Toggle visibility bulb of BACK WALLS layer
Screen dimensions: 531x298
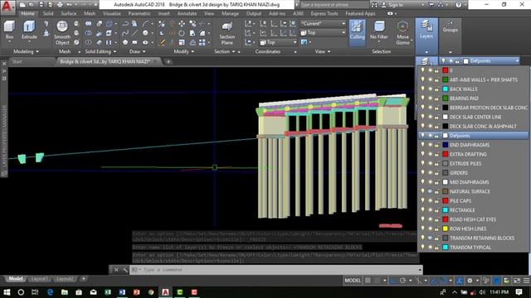point(422,89)
